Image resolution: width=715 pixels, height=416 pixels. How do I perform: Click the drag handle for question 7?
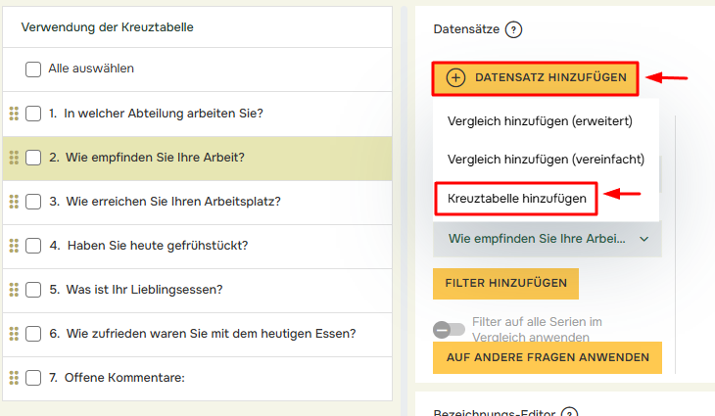(14, 378)
